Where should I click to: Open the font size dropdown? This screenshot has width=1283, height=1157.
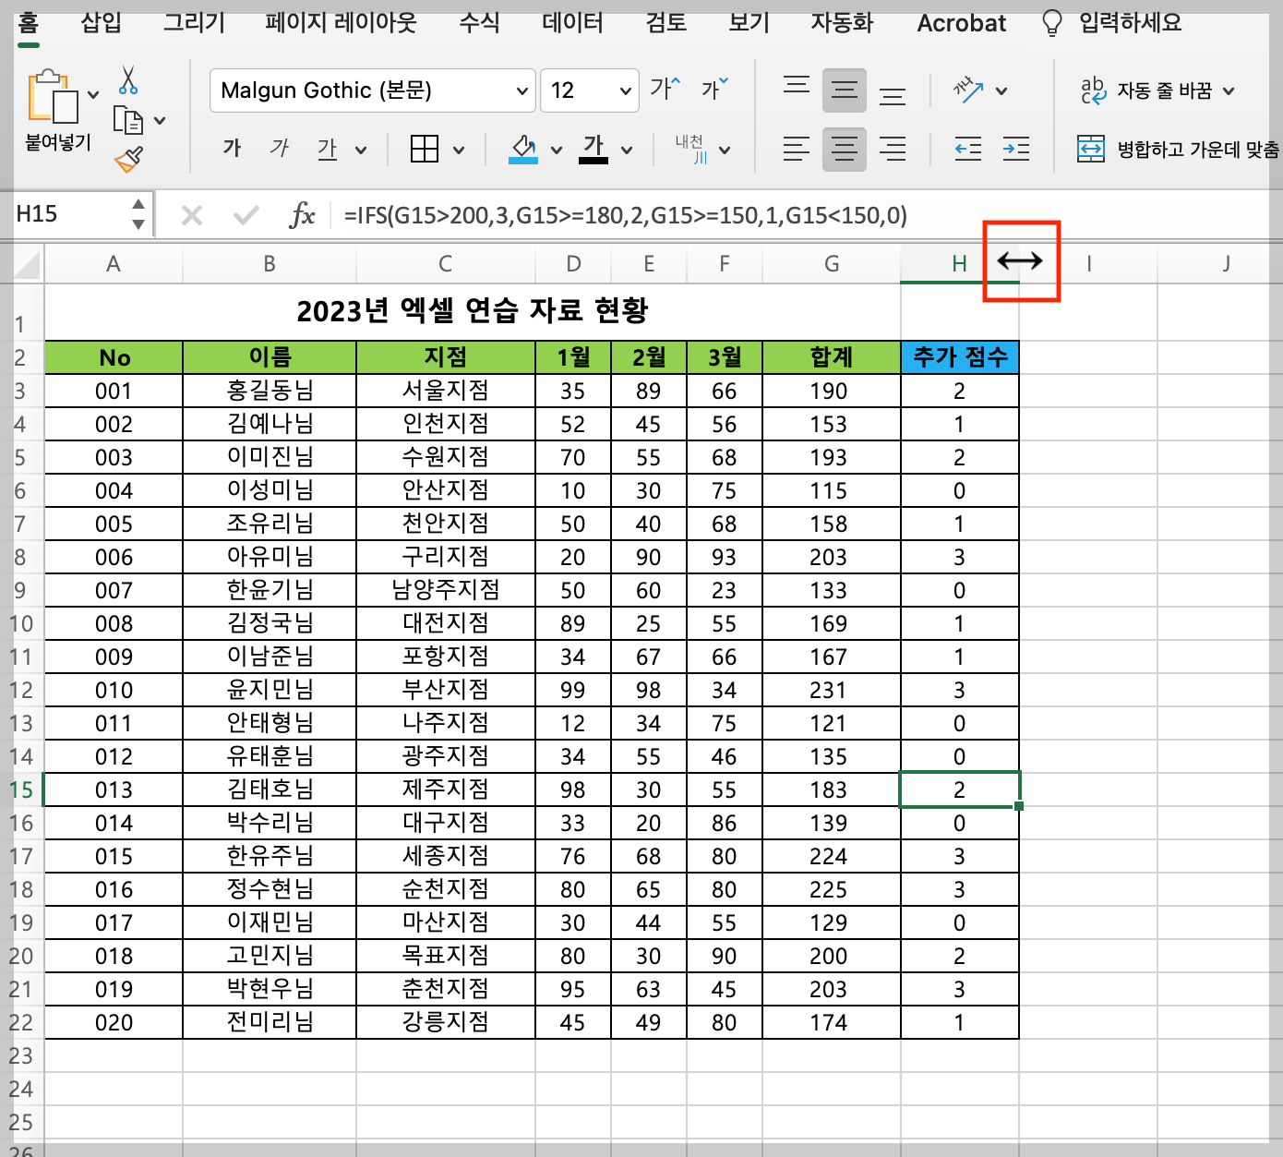(624, 90)
